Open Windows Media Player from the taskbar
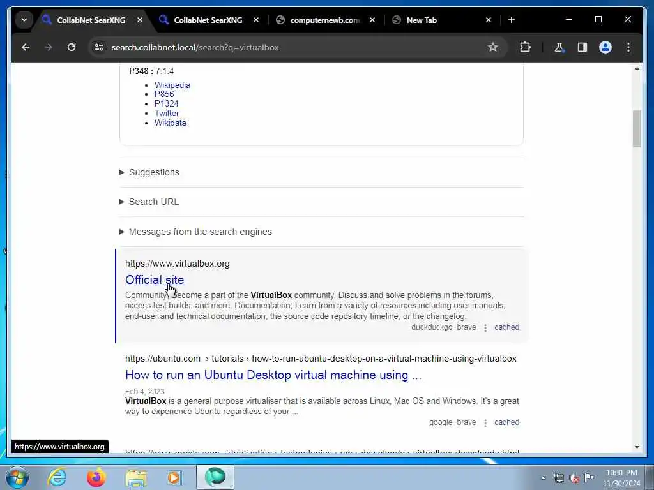This screenshot has height=490, width=654. click(174, 477)
